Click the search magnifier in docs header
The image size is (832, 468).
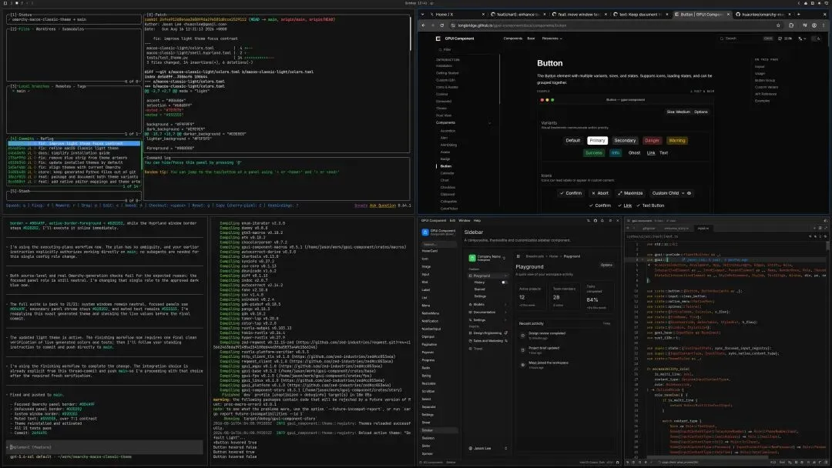722,38
